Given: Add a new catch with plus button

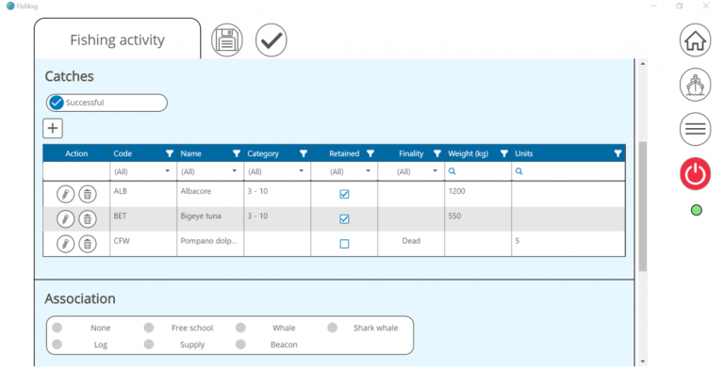Looking at the screenshot, I should 53,128.
